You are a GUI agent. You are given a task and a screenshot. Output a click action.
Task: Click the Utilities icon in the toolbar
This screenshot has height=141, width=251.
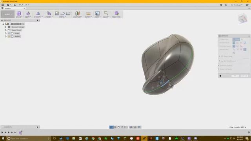pyautogui.click(x=49, y=13)
